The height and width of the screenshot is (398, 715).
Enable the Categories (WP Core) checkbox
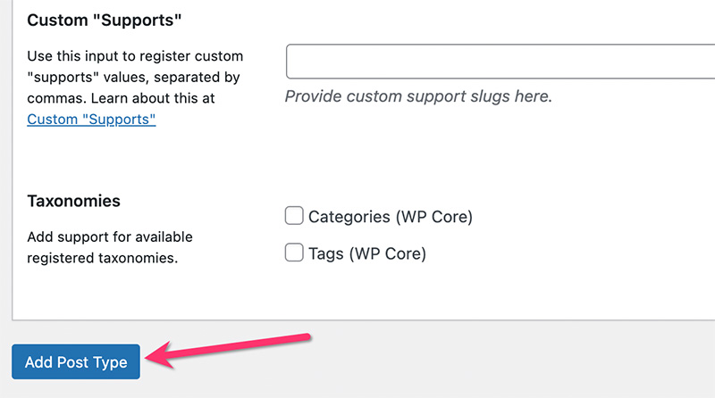(x=294, y=215)
